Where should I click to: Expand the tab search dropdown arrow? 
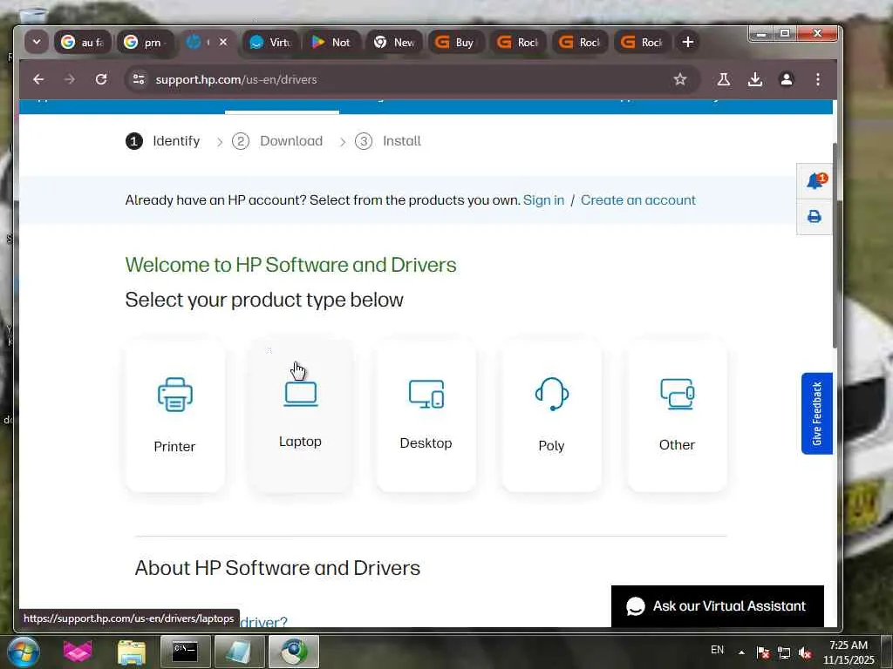pos(37,42)
